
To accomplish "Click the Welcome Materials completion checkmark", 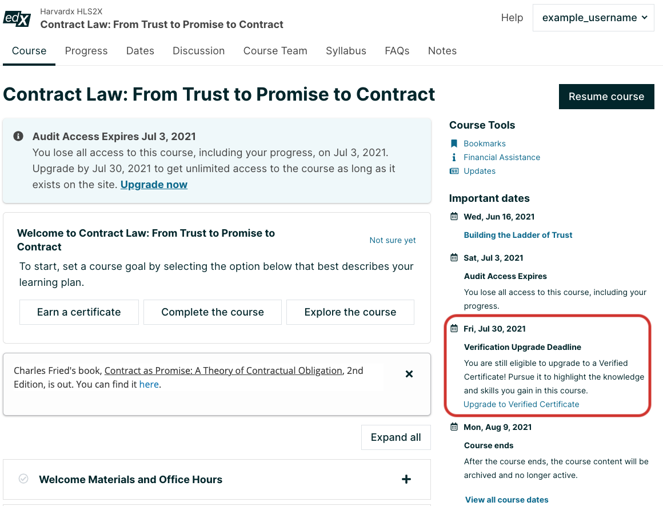I will click(23, 479).
